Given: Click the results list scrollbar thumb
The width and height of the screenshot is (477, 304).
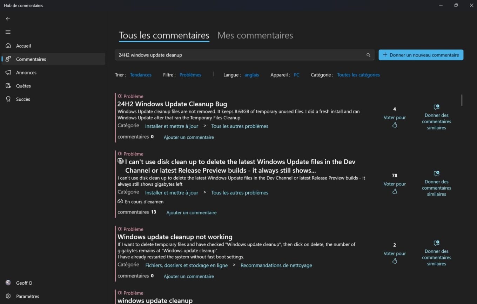Looking at the screenshot, I should pos(462,100).
